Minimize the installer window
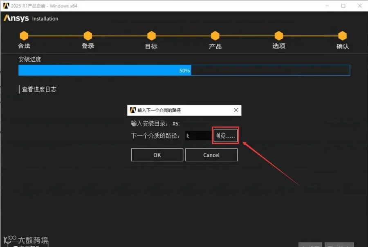The image size is (368, 247). point(327,6)
